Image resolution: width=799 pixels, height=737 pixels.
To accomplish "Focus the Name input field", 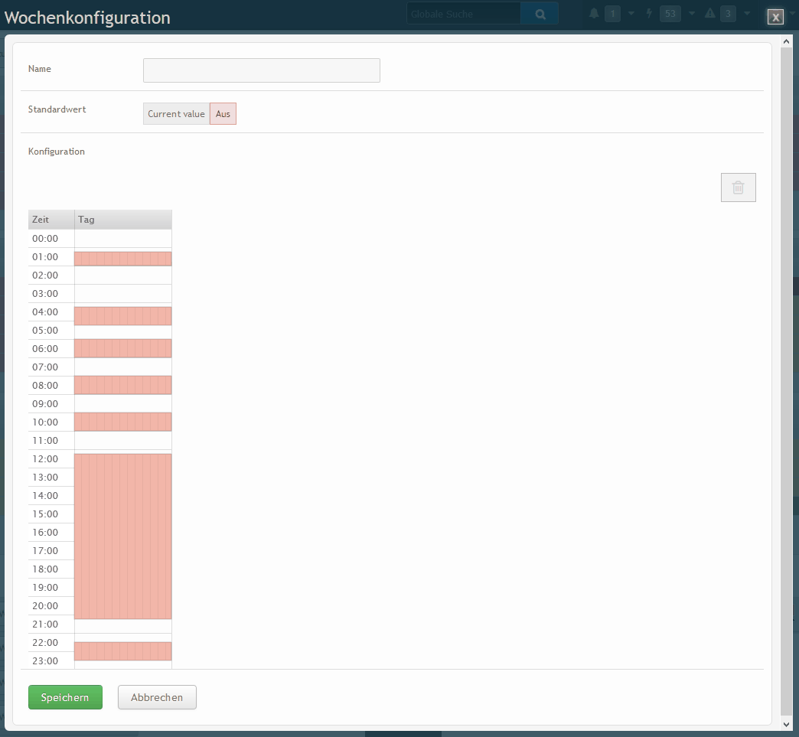I will point(262,70).
